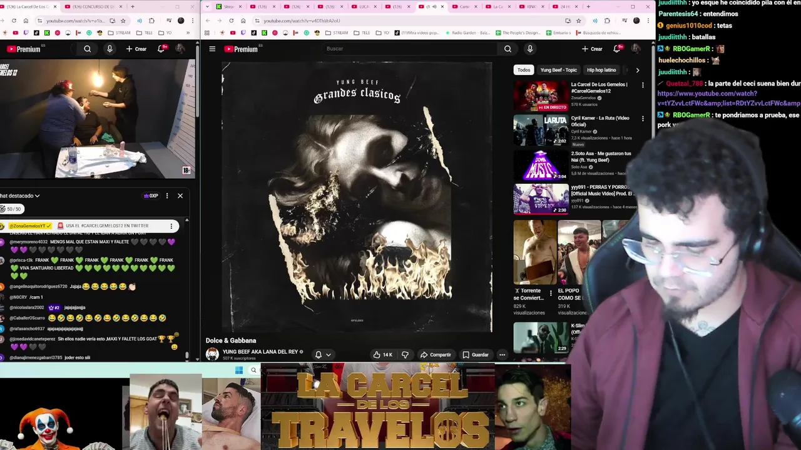Open account avatar in right YouTube window
Image resolution: width=801 pixels, height=450 pixels.
[x=636, y=49]
